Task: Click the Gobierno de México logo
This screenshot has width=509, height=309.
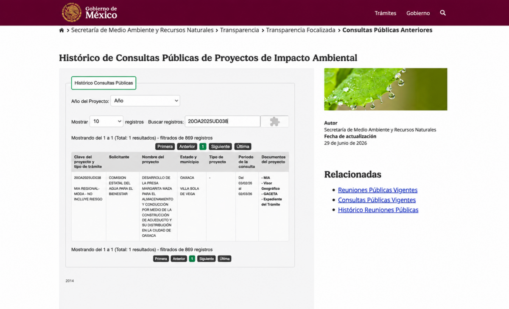Action: coord(89,12)
